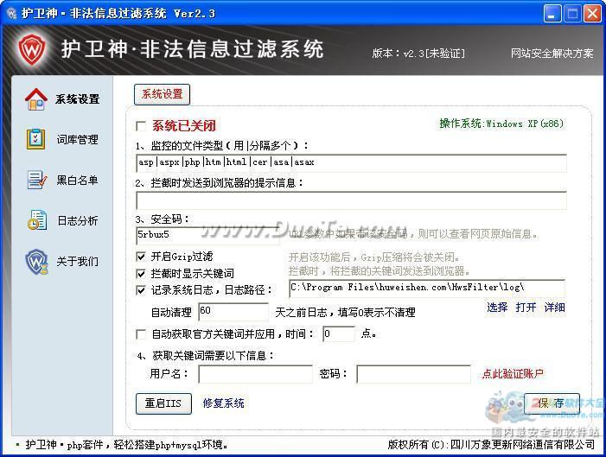The height and width of the screenshot is (457, 606).
Task: Maximize the window
Action: (572, 14)
